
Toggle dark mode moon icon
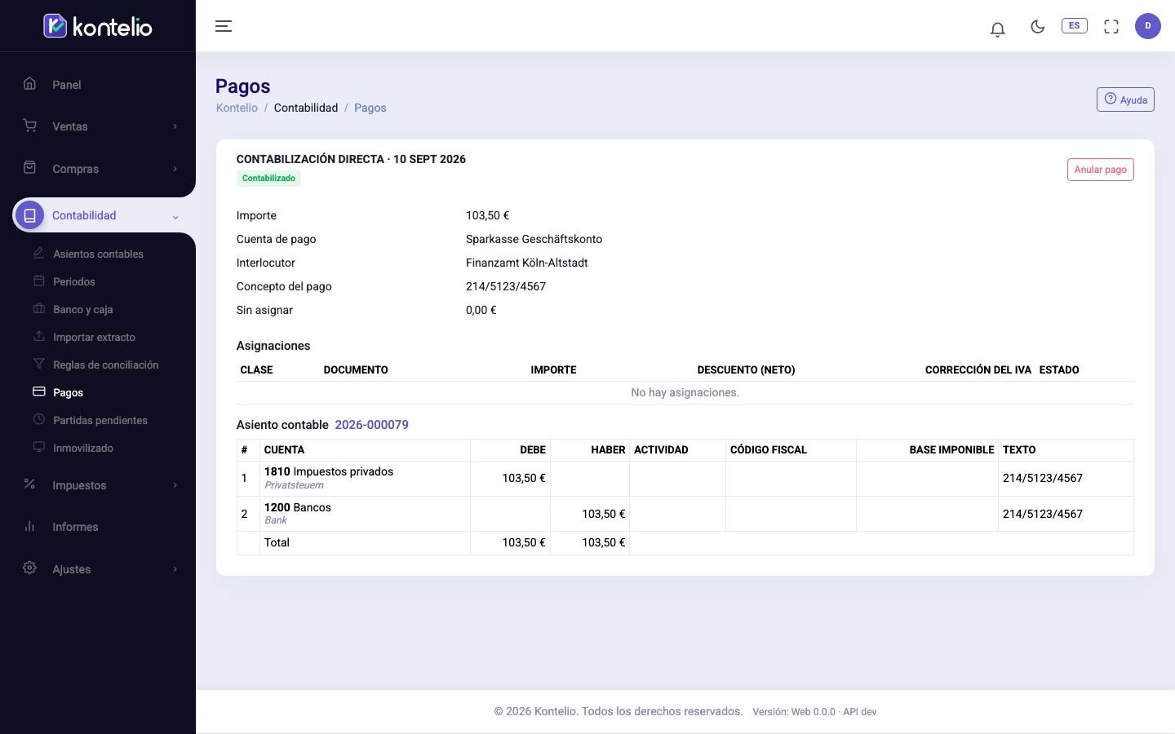point(1037,27)
